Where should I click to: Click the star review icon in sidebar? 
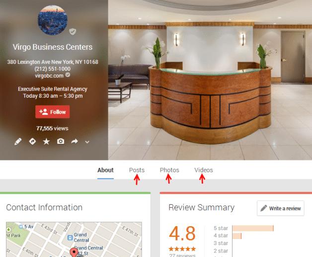click(46, 141)
